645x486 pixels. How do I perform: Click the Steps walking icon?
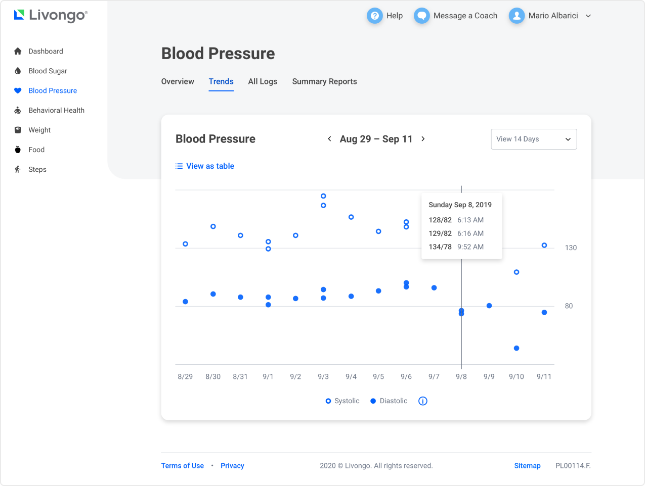click(18, 169)
